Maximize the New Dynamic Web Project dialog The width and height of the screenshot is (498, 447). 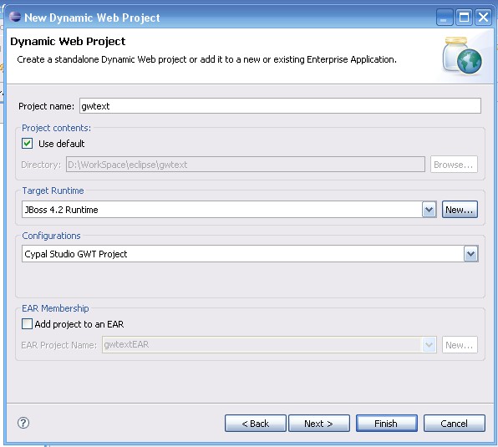point(464,17)
